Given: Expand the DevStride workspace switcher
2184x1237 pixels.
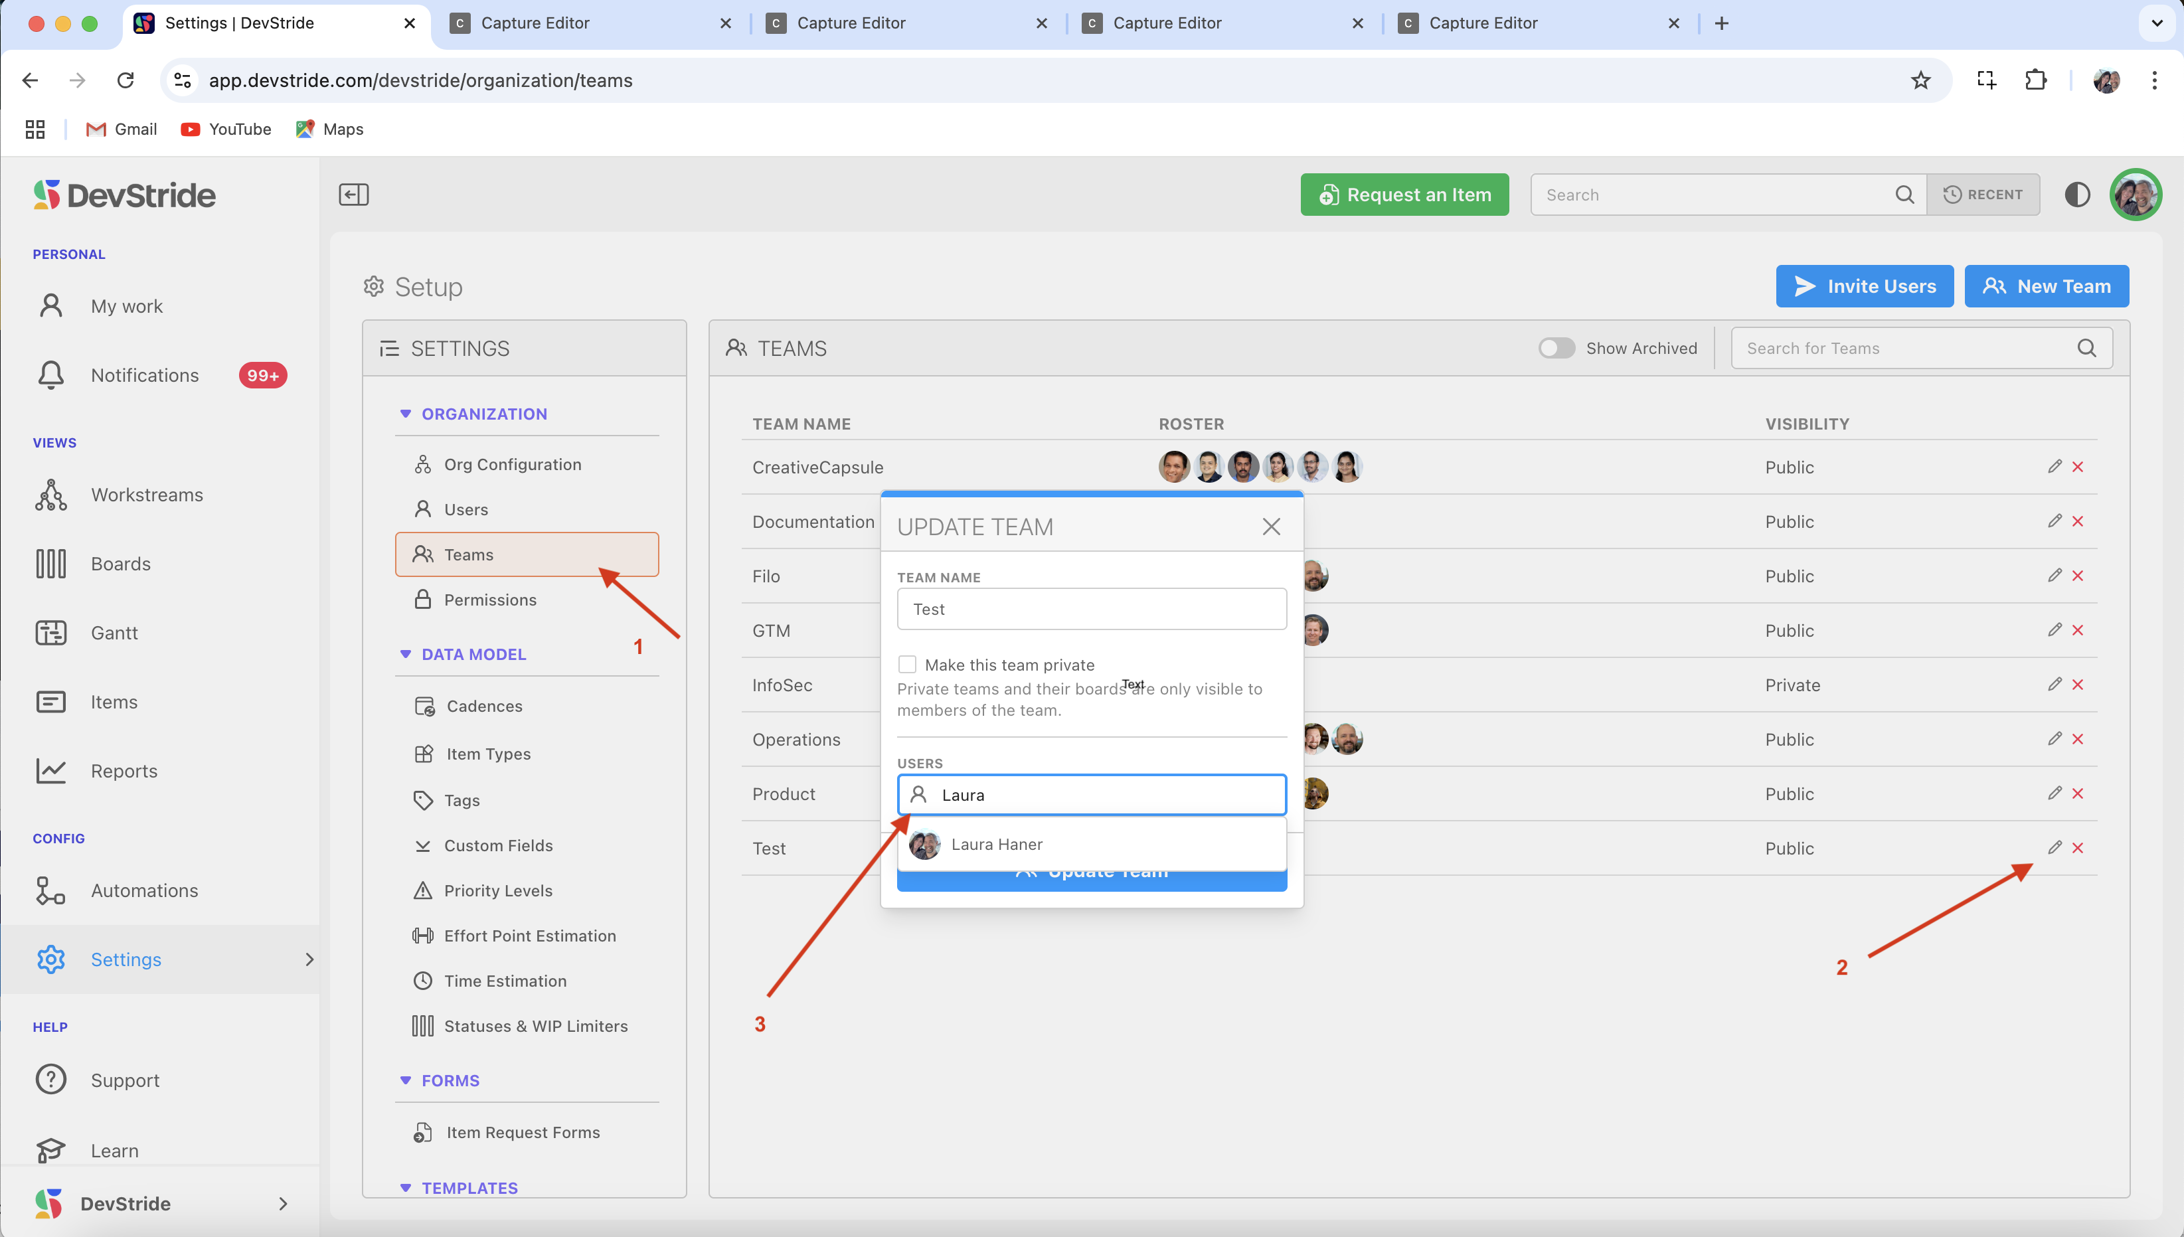Looking at the screenshot, I should (283, 1204).
